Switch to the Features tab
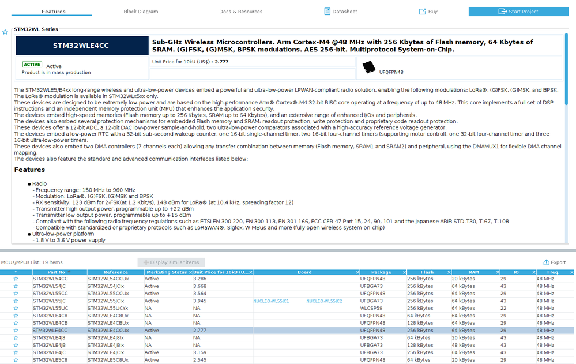576x364 pixels. [x=53, y=12]
